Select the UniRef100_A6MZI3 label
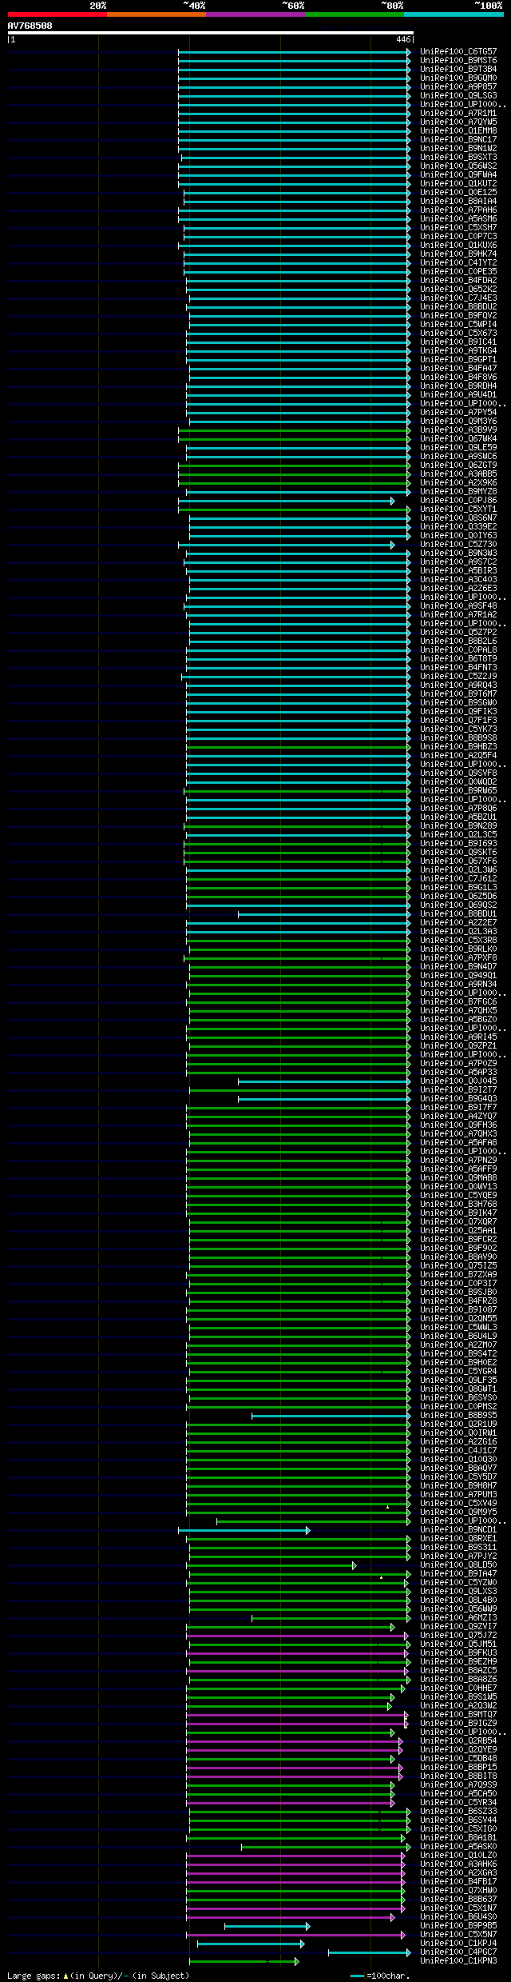Screen dimensions: 511x1982 pos(458,1617)
